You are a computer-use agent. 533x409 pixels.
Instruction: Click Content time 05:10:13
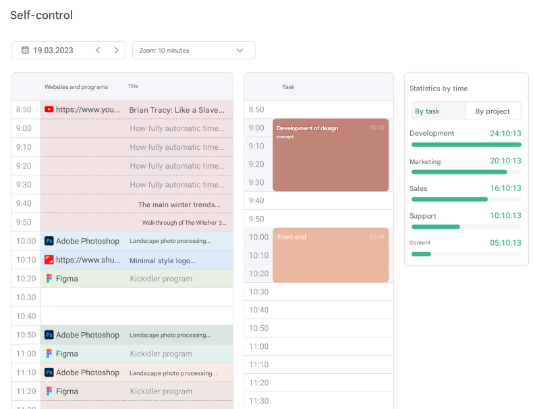[x=505, y=243]
